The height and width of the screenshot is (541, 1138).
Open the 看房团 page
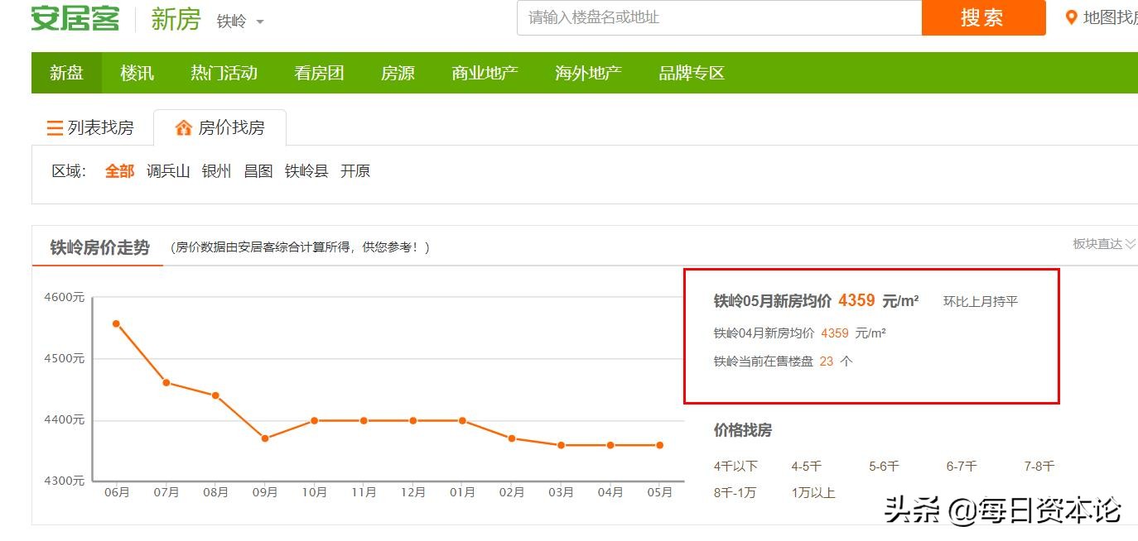point(319,73)
